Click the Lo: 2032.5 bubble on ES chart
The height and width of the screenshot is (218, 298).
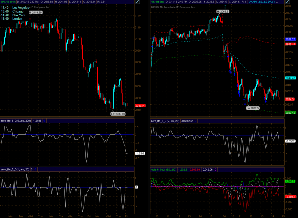253,107
